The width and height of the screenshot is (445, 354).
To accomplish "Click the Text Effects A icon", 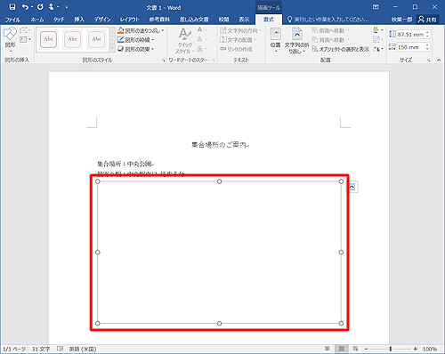I will tap(200, 49).
